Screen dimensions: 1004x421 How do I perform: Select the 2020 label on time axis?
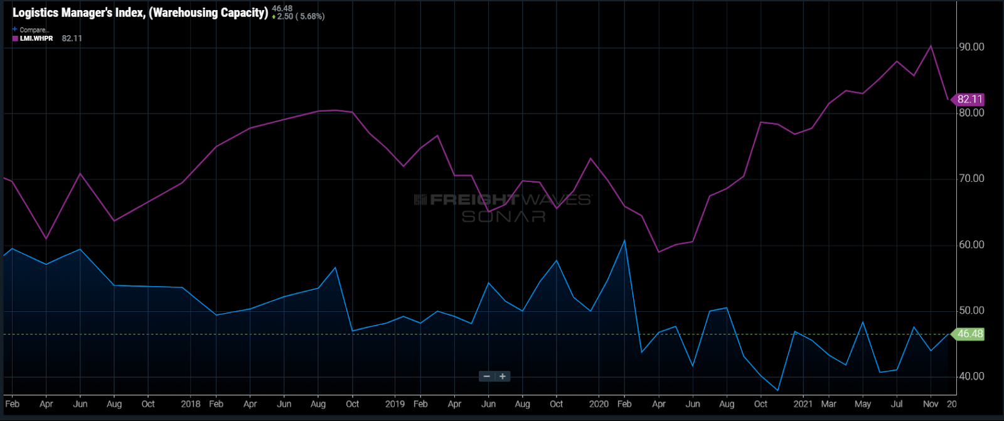[599, 404]
